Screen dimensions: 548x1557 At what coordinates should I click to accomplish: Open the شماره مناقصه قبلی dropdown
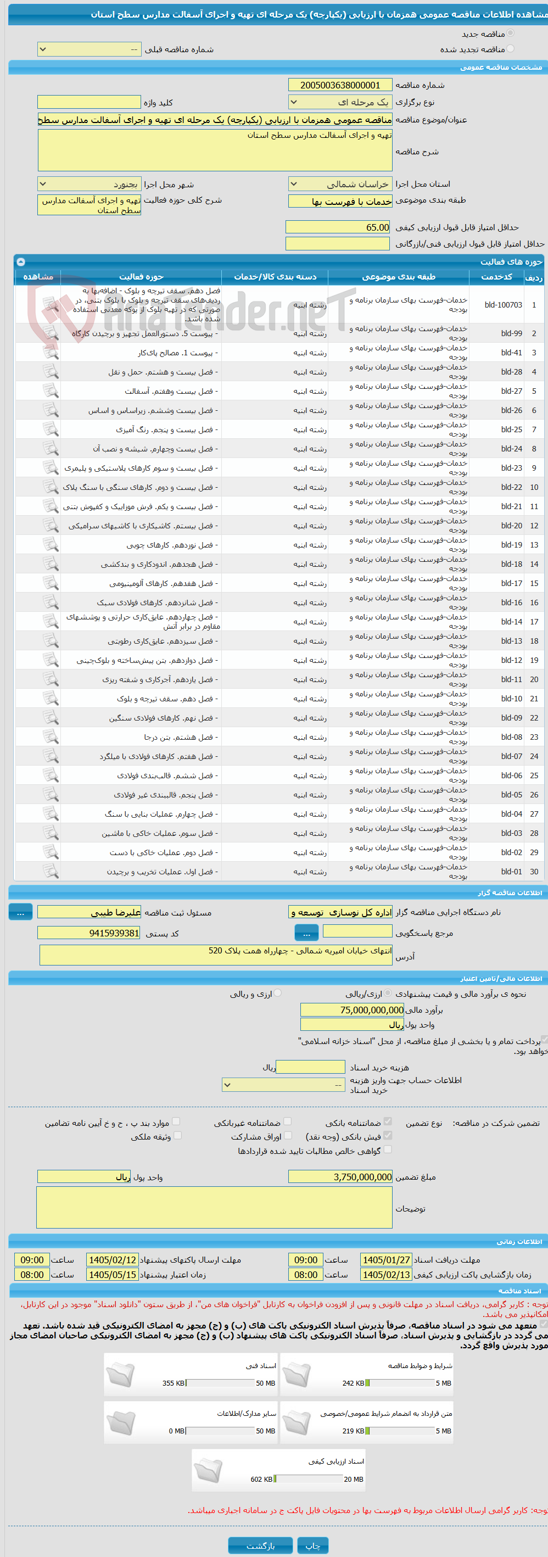(90, 49)
